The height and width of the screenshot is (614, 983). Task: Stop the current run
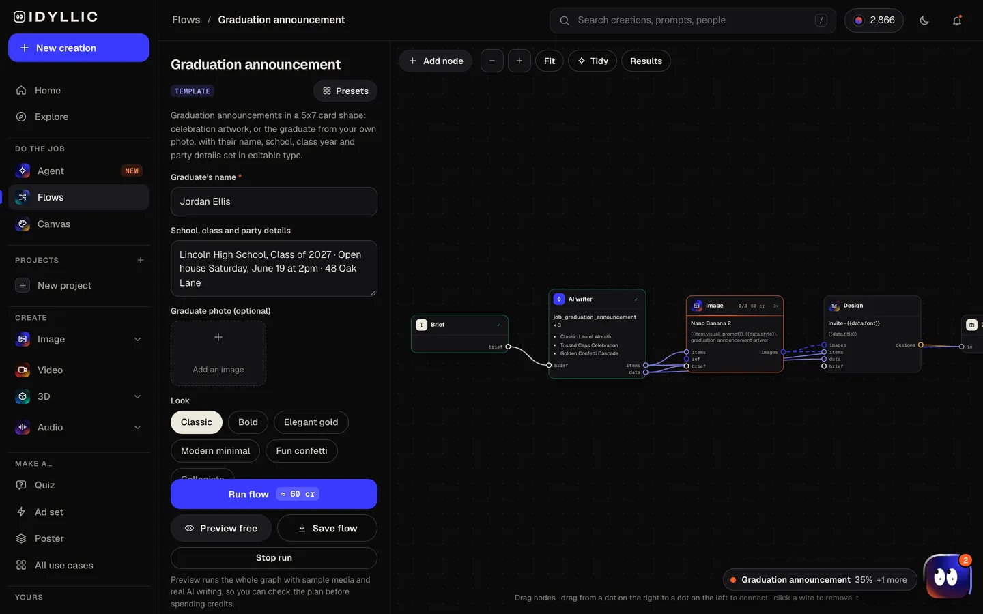tap(274, 558)
